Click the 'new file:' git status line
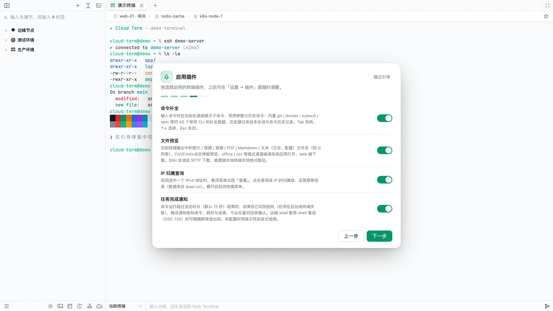Screen dimensions: 553x311 point(127,105)
